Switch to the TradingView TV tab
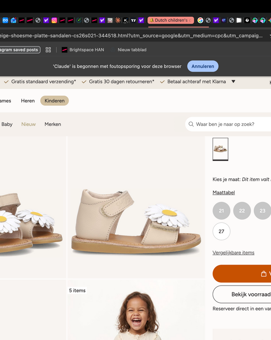271x340 pixels. (x=134, y=20)
